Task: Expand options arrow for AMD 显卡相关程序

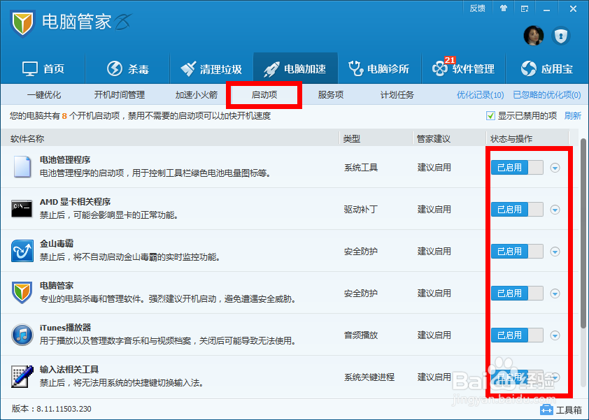Action: pos(555,210)
